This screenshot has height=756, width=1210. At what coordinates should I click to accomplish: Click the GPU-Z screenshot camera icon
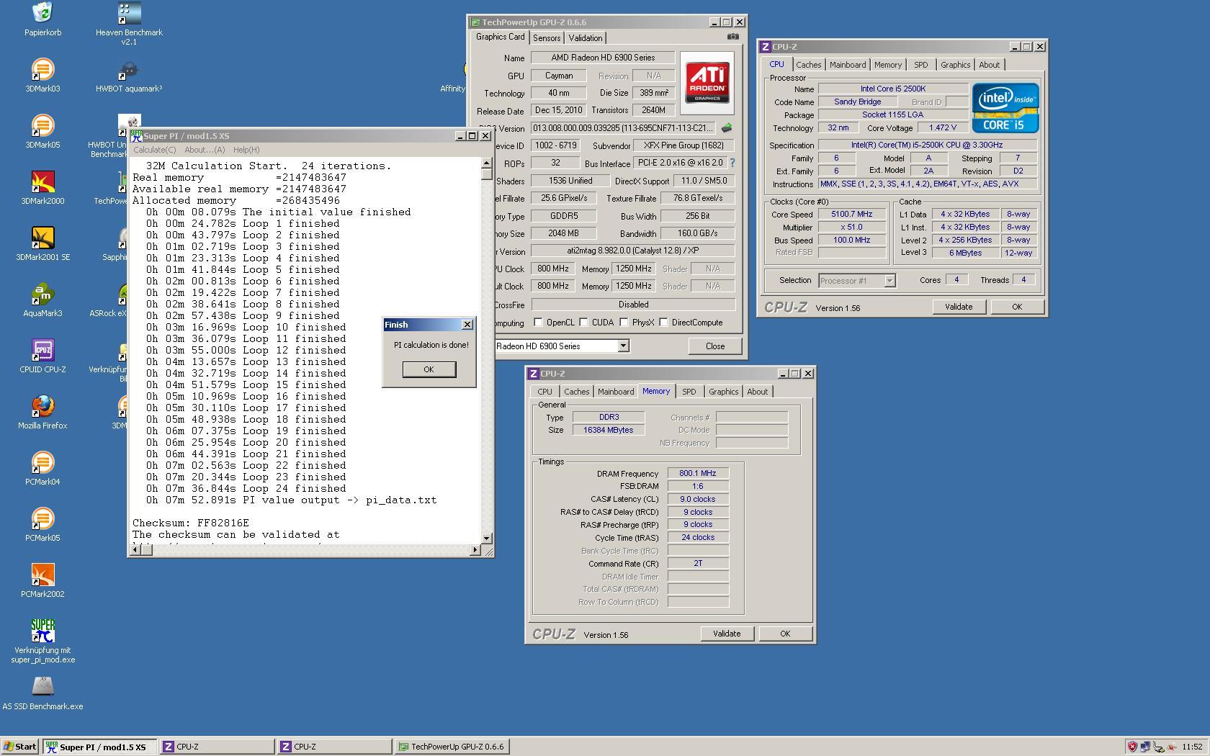[x=732, y=37]
